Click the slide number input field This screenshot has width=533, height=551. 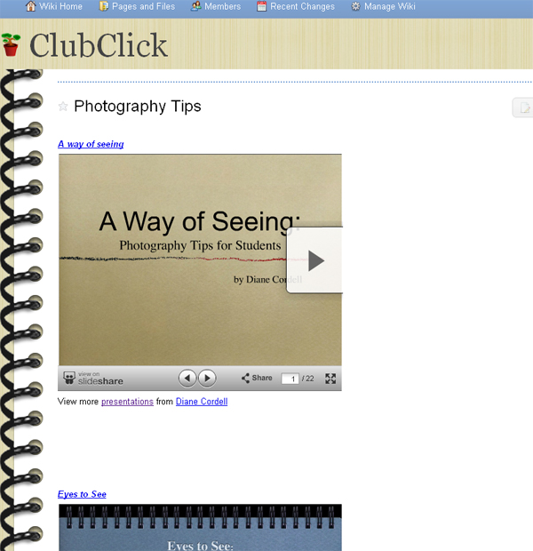pyautogui.click(x=290, y=379)
